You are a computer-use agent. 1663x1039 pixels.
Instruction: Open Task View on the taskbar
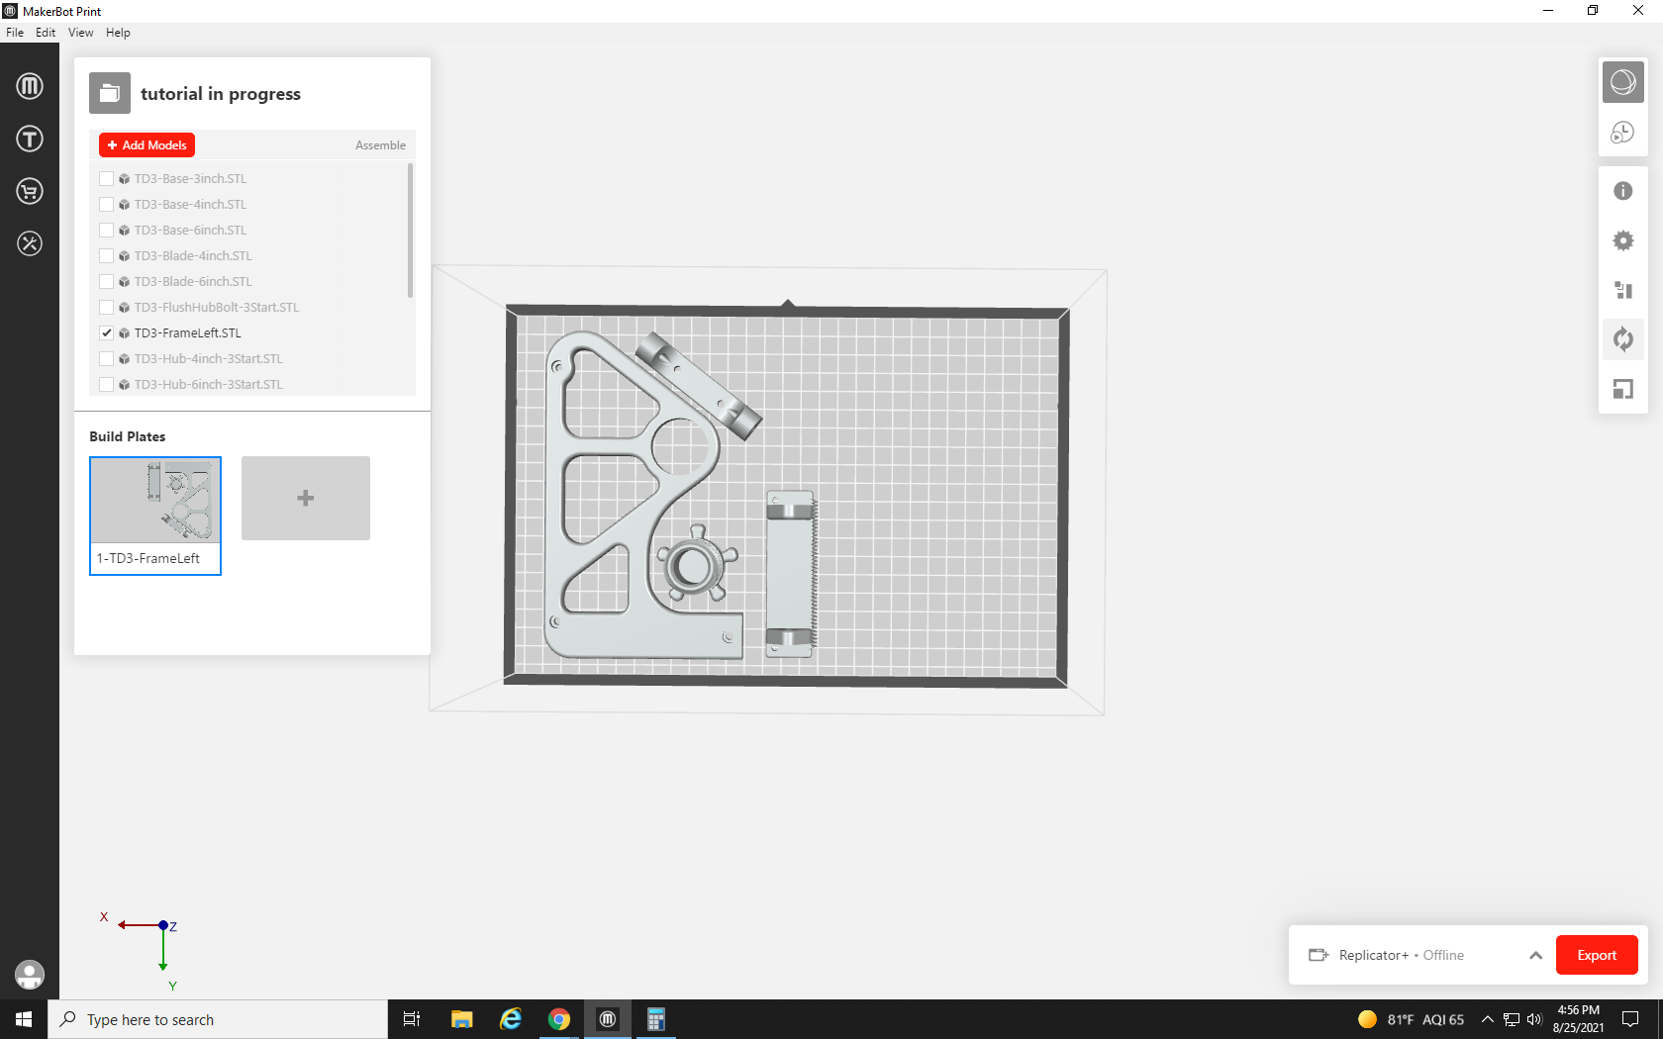(412, 1019)
